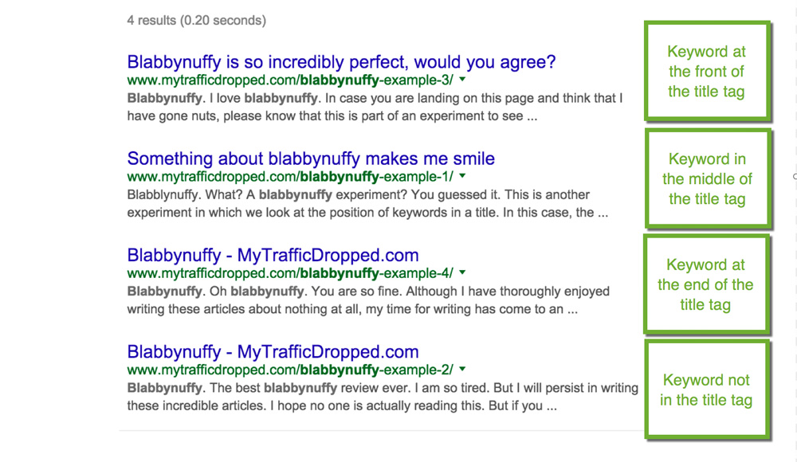
Task: Expand the arrow next to blabbynuffy-example-3 URL
Action: [x=462, y=80]
